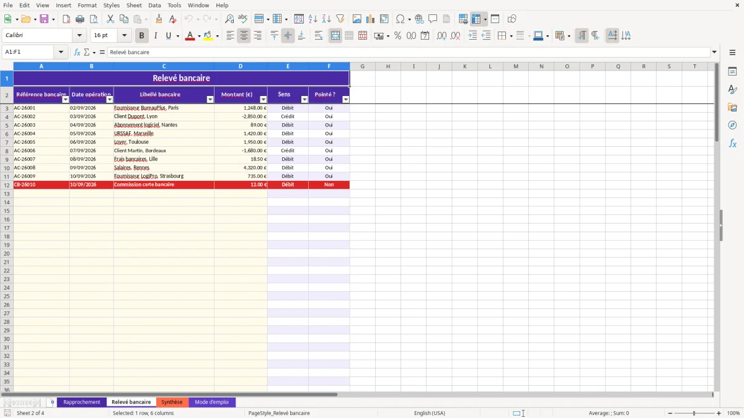Click the Insert Chart icon

(x=371, y=19)
